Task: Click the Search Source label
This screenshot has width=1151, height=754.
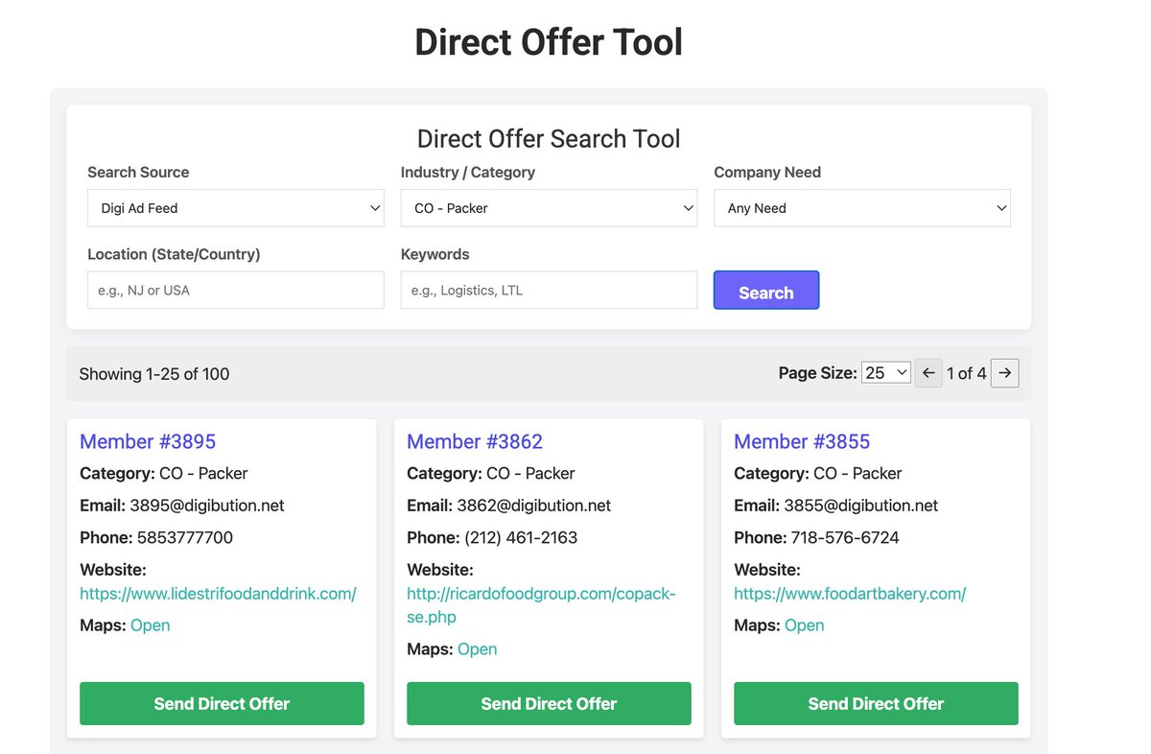Action: (138, 173)
